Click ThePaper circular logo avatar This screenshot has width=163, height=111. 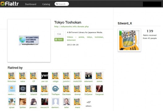pos(55,88)
